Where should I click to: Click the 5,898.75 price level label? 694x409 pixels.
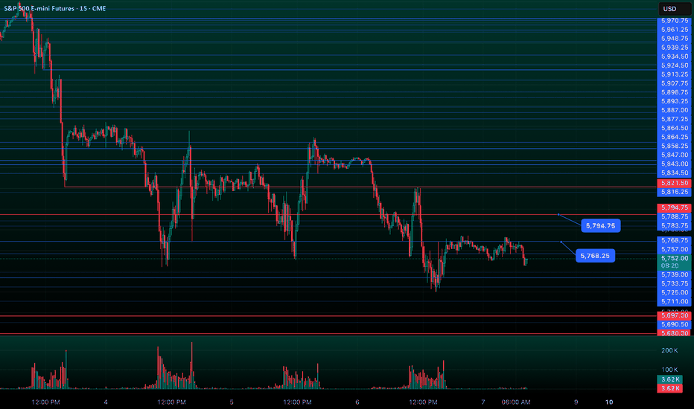[x=675, y=92]
